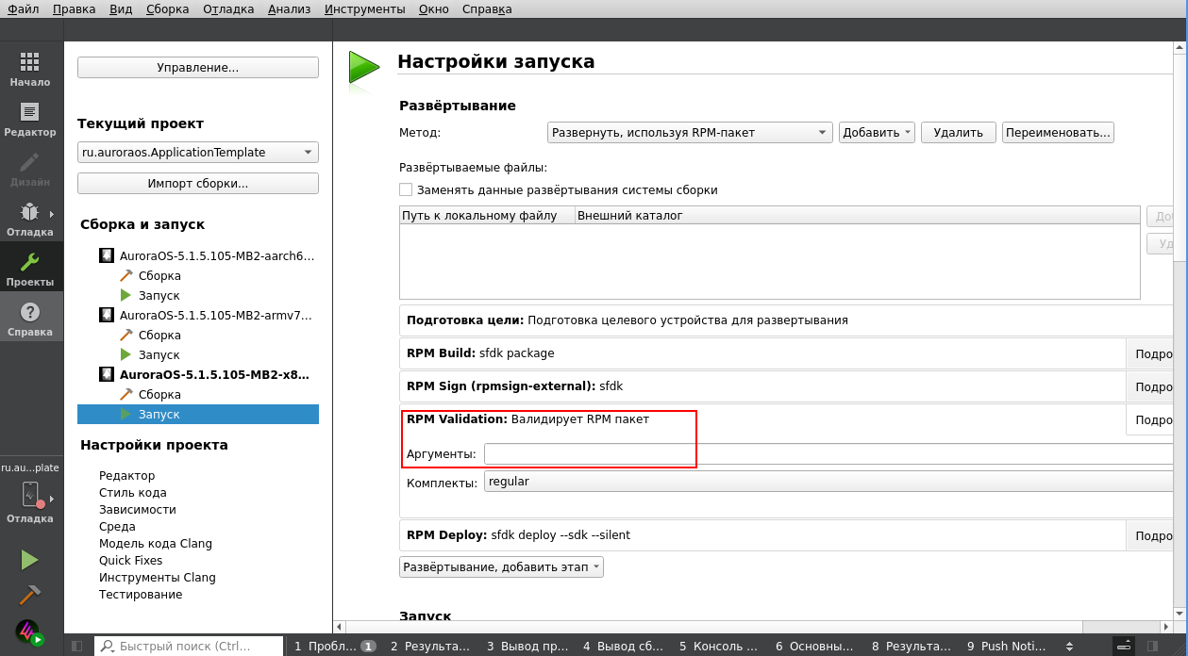This screenshot has height=656, width=1188.
Task: Click the Управление button
Action: [197, 67]
